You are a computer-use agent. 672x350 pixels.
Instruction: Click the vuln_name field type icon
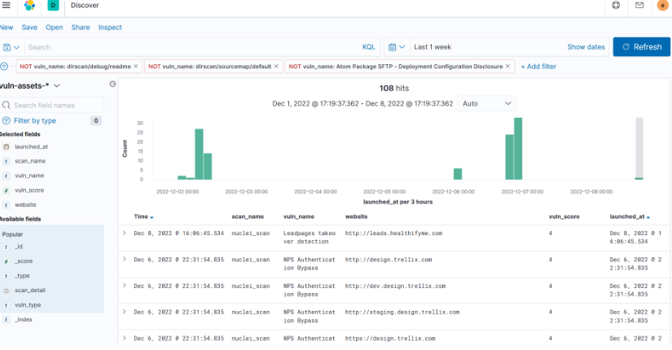pyautogui.click(x=6, y=176)
